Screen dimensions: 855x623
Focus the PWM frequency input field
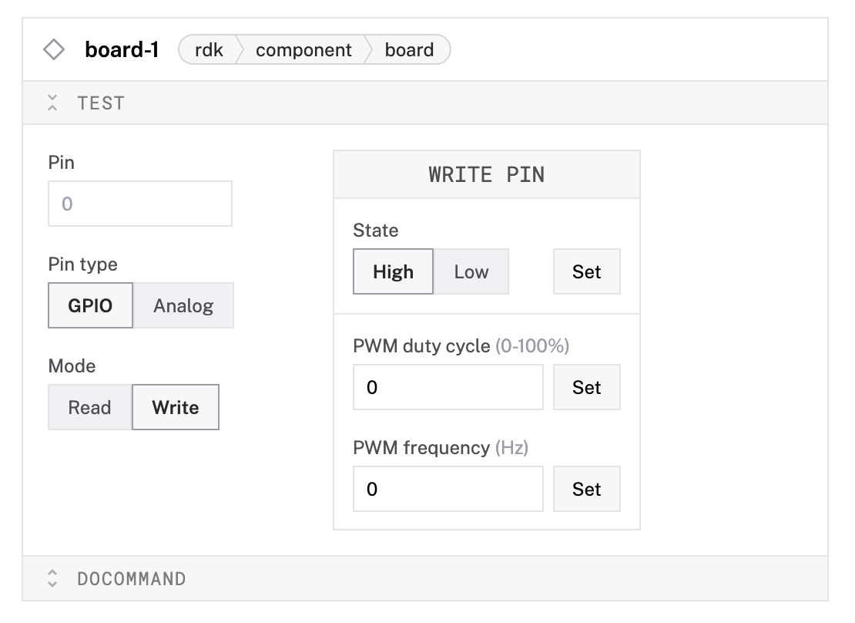tap(448, 489)
